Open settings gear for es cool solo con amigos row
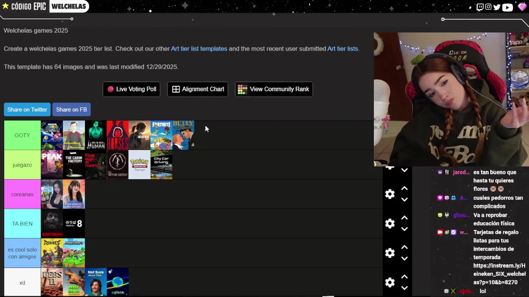Screen dimensions: 529x297 (390, 253)
